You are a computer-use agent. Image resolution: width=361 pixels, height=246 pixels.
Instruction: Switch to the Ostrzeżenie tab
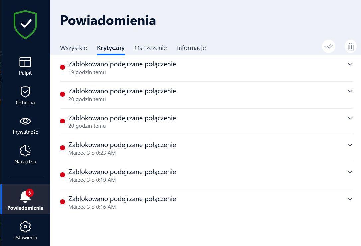click(151, 48)
